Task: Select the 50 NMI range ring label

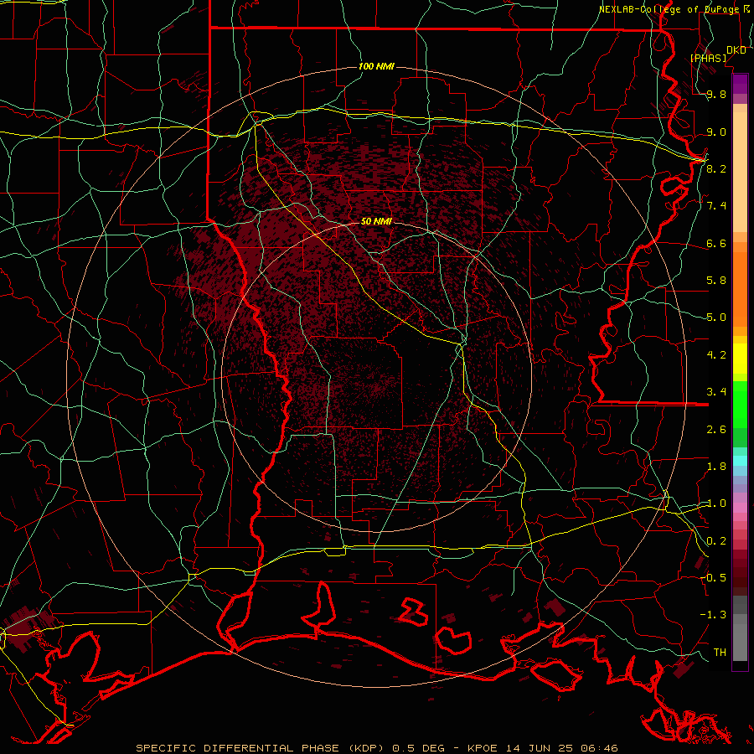Action: click(376, 221)
